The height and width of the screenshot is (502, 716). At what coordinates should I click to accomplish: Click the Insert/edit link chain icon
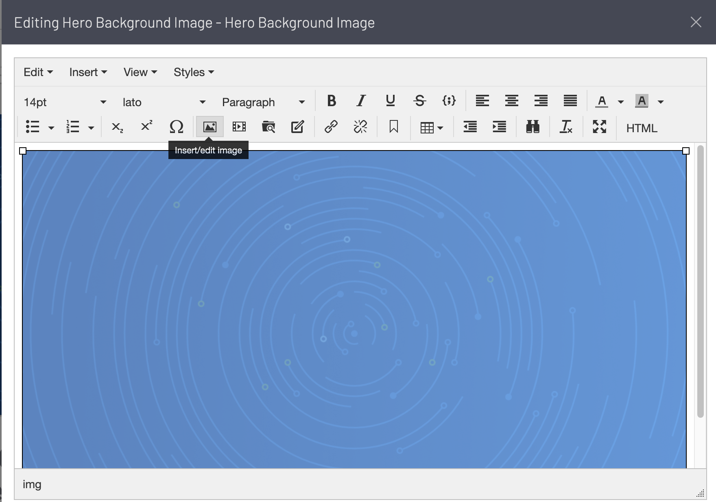click(331, 127)
